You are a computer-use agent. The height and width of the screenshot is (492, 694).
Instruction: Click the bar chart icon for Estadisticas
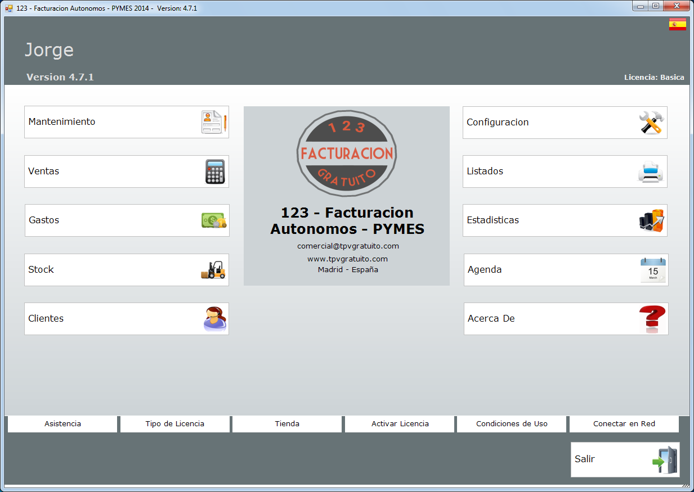[652, 220]
